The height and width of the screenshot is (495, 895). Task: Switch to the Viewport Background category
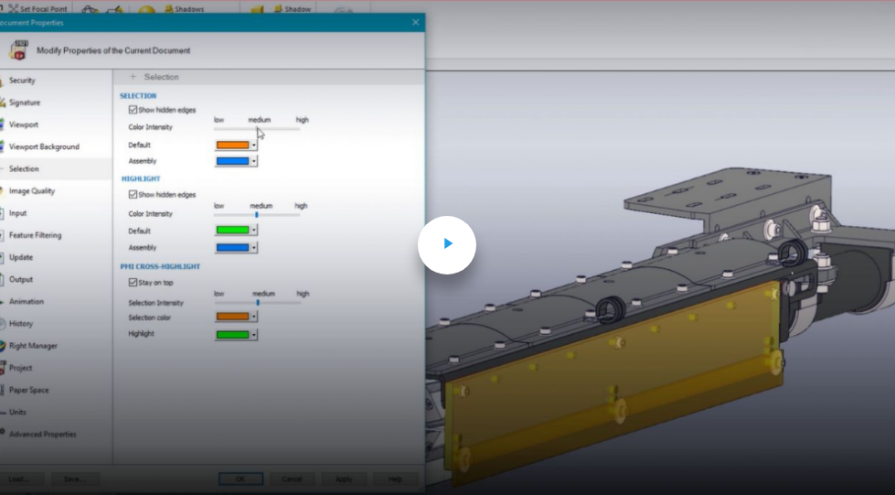click(44, 146)
